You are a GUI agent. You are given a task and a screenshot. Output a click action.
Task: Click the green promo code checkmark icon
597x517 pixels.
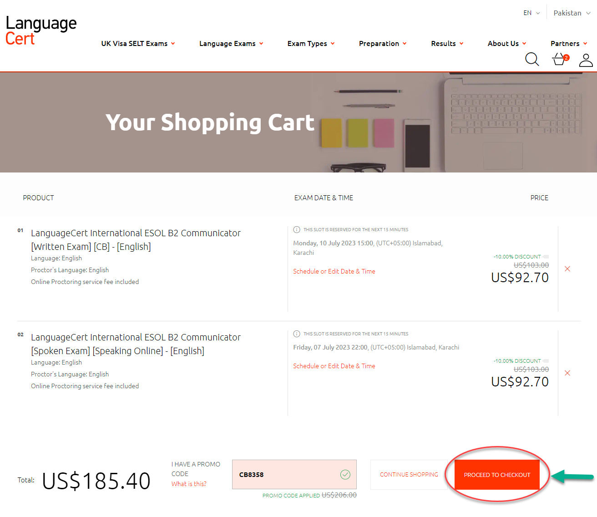click(345, 475)
